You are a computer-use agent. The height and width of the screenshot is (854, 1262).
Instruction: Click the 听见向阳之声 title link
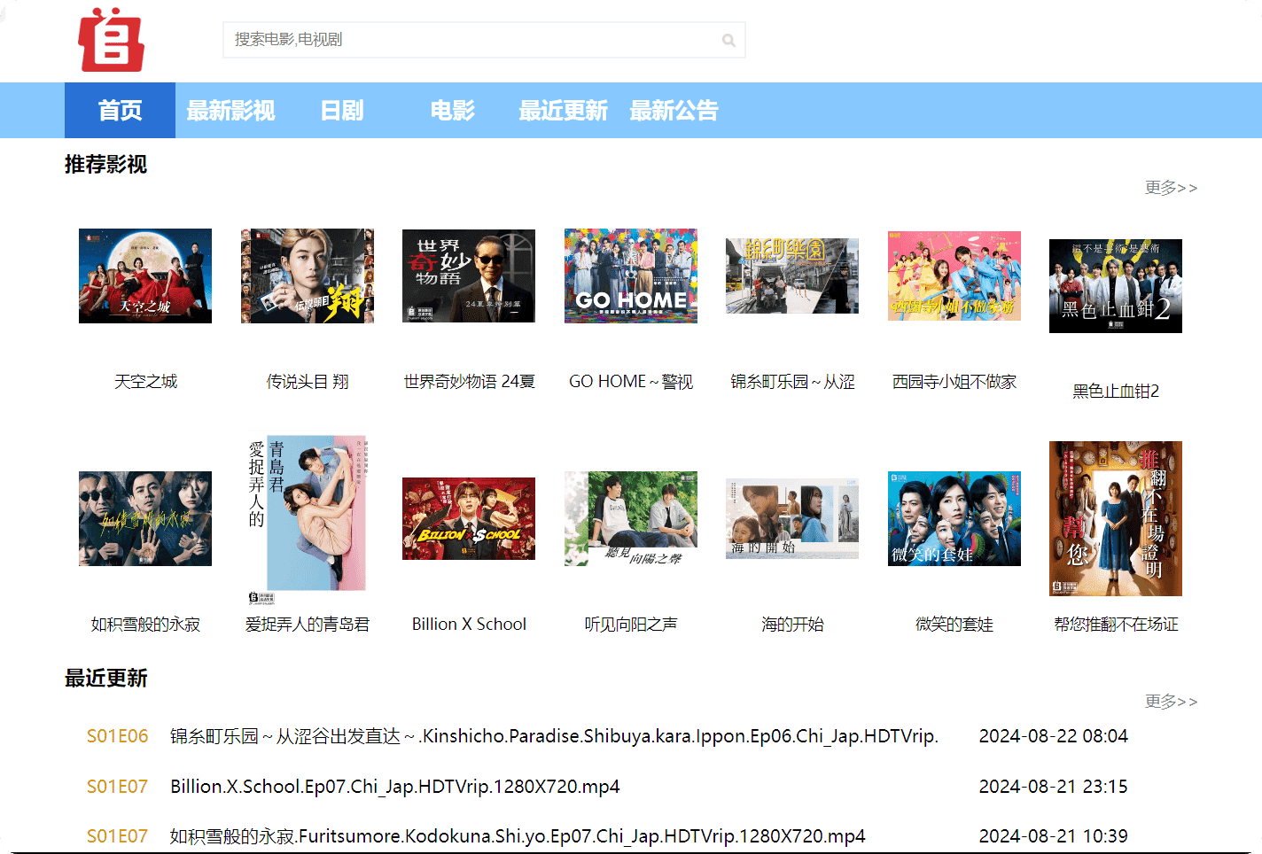tap(631, 624)
